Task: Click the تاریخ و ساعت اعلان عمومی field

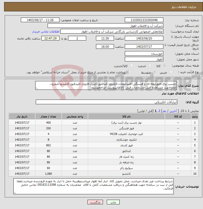Action: [40, 20]
